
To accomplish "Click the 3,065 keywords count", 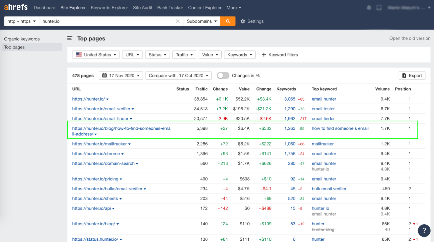I will coord(290,99).
